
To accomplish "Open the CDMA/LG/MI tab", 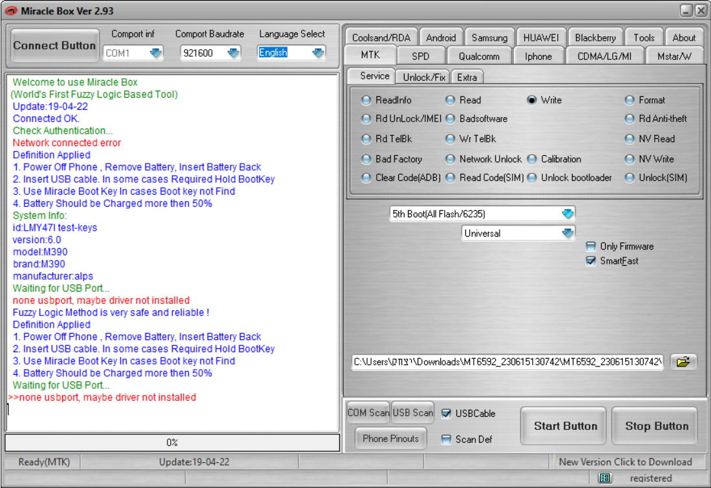I will pos(604,56).
